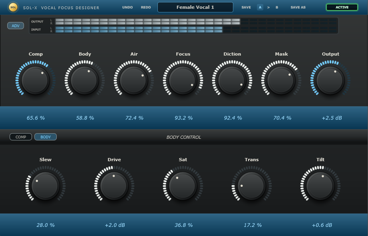Screen dimensions: 368x236
Task: Click the SOL-X VOCAL FOCUS DESIGNER title
Action: click(61, 8)
